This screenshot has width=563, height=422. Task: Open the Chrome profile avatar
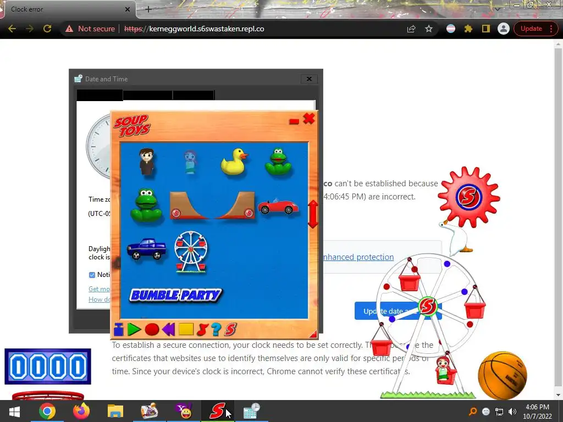pyautogui.click(x=504, y=29)
